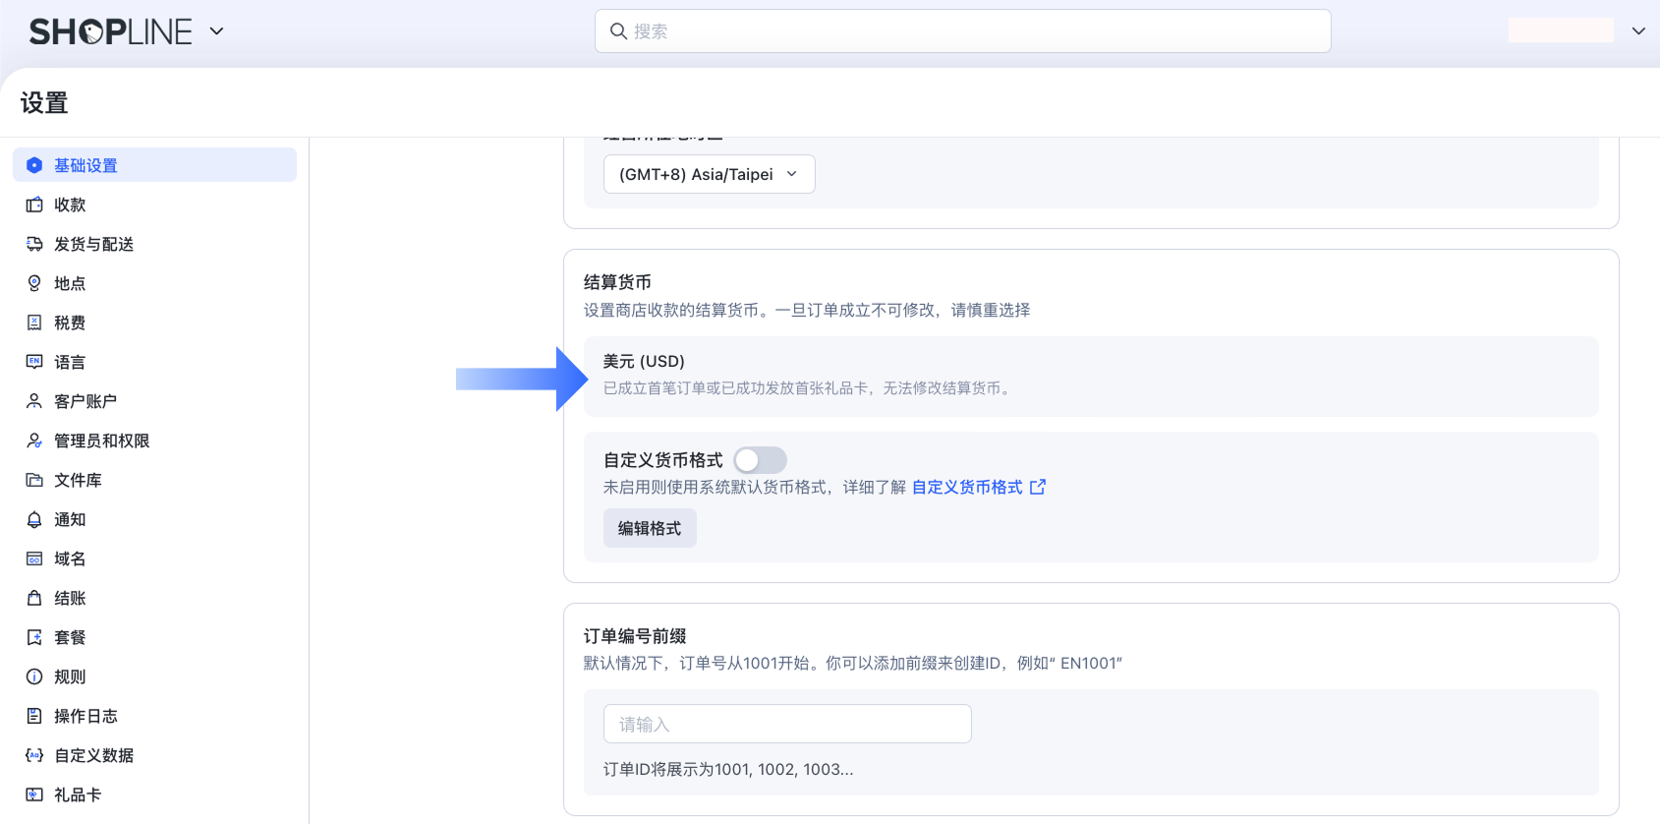Click the 自定义货币格式 toggle label
The image size is (1660, 824).
[x=663, y=460]
